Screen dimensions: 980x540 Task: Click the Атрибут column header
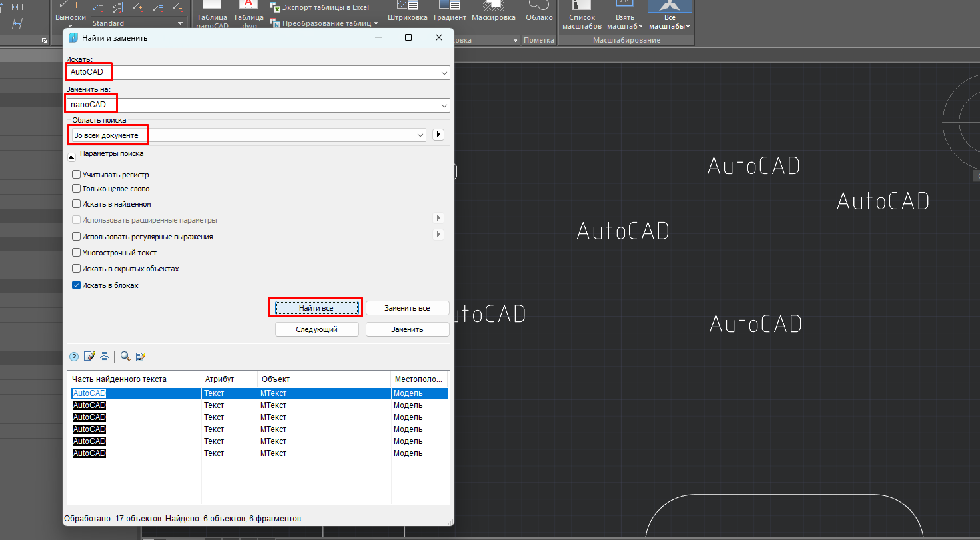(x=230, y=379)
